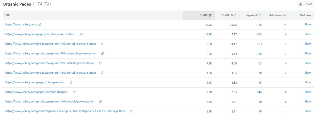This screenshot has width=317, height=116.
Task: Click ads keywords value 71
Action: click(x=285, y=25)
